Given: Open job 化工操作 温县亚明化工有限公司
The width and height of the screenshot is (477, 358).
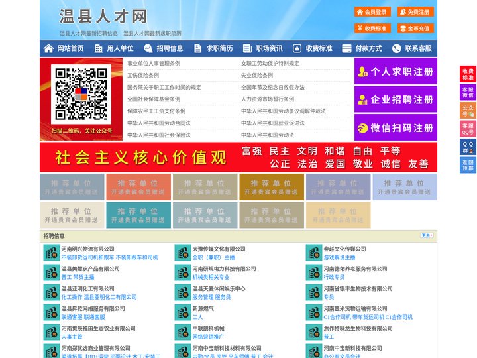Looking at the screenshot, I should tap(99, 297).
